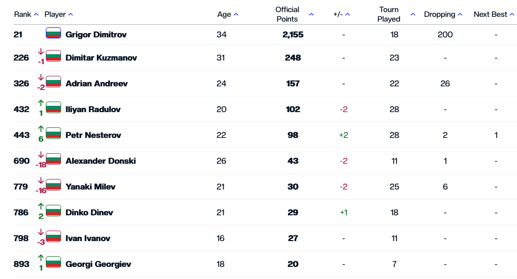Click the Bulgarian flag beside Grigor Dimitrov
517x279 pixels.
coord(53,34)
